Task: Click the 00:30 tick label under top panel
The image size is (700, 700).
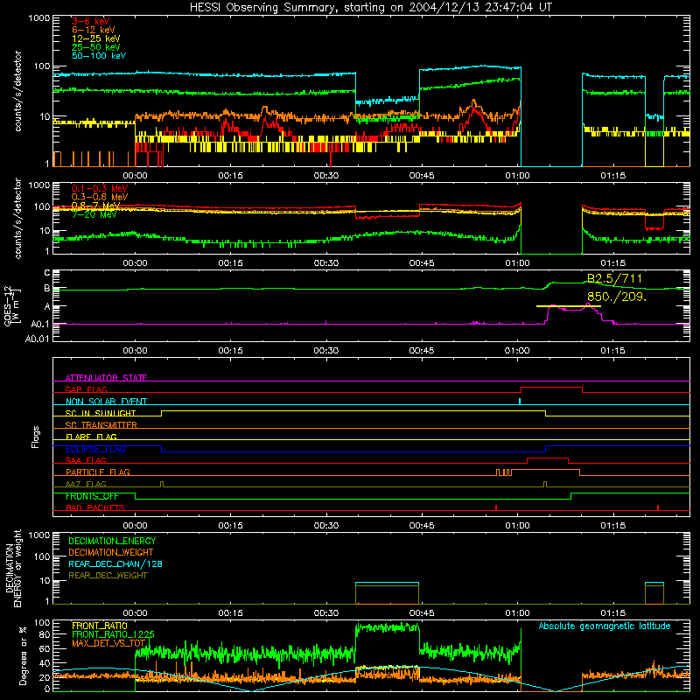Action: coord(325,176)
